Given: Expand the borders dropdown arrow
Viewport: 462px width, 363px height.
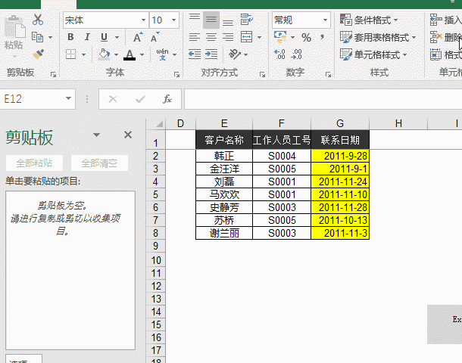Looking at the screenshot, I should pyautogui.click(x=83, y=54).
